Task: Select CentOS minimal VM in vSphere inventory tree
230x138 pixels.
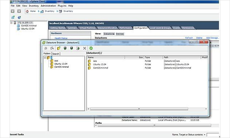Action: point(29,26)
